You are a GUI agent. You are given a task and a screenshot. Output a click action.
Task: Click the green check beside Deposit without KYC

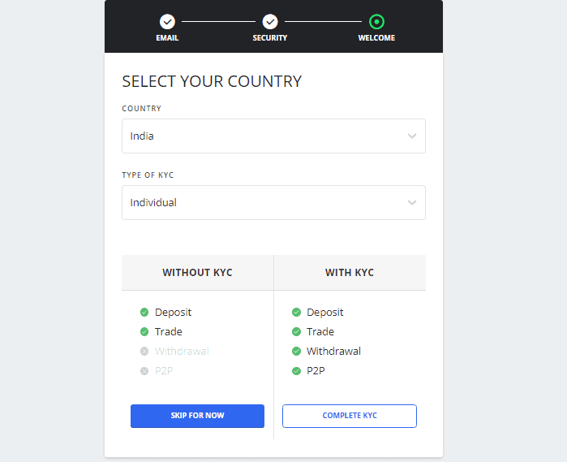[144, 312]
